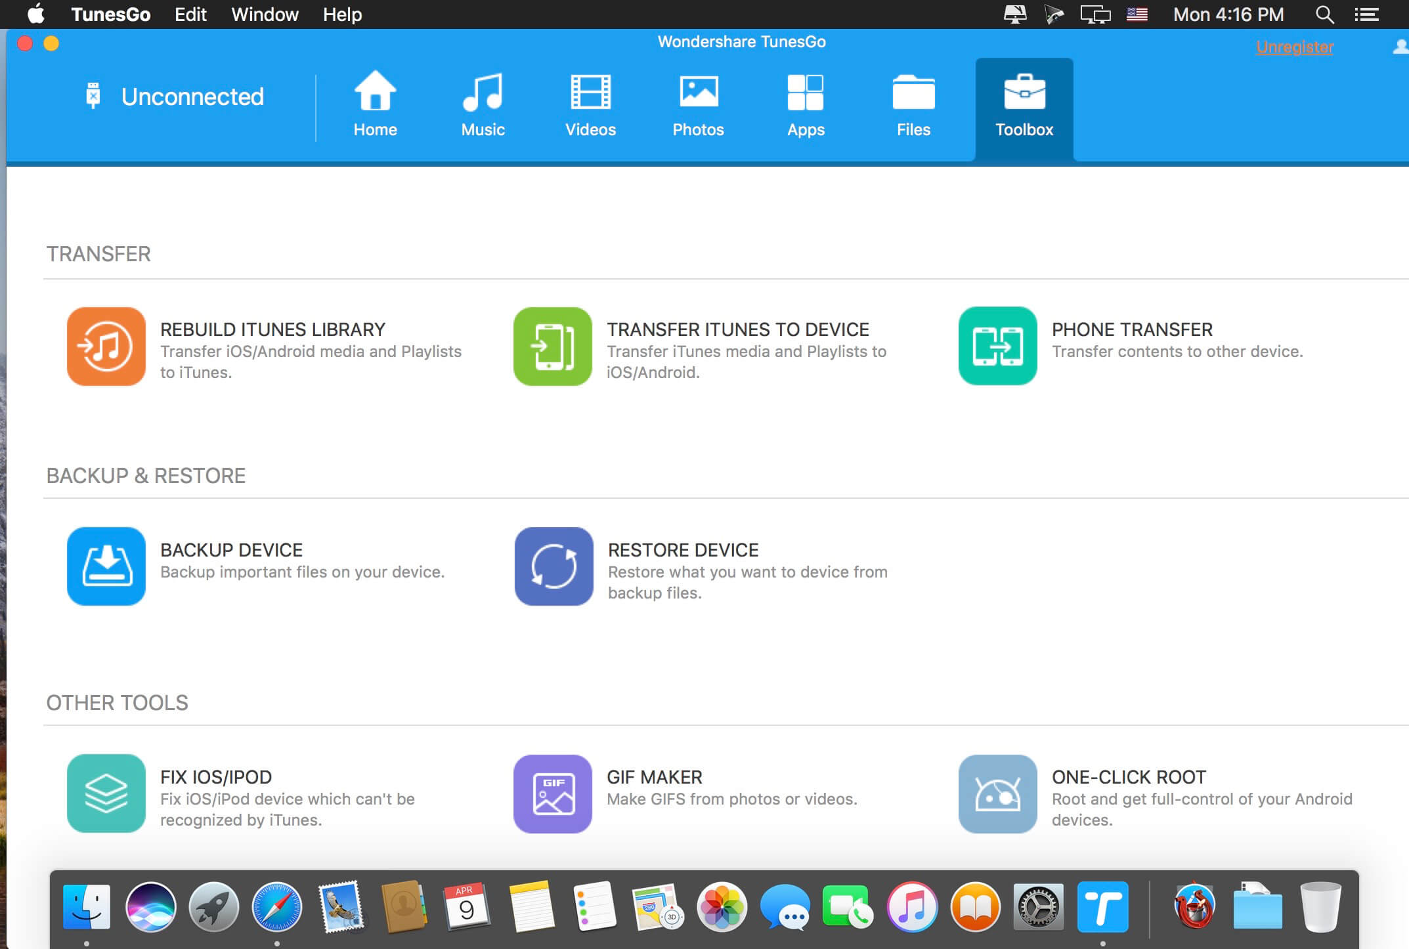The width and height of the screenshot is (1409, 949).
Task: Open the Music tab
Action: pos(483,105)
